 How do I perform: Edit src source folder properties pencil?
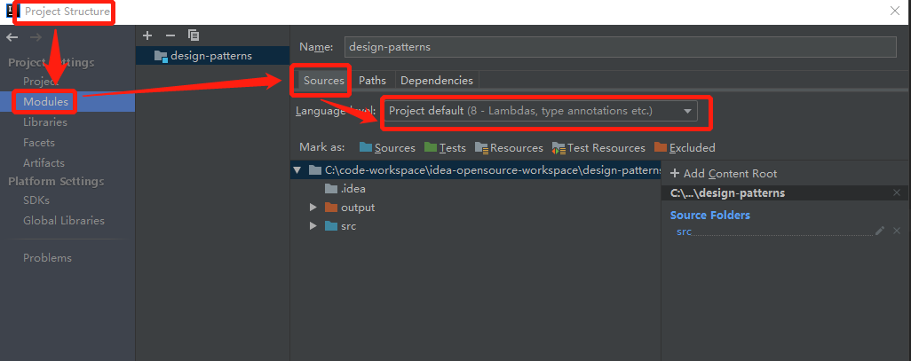pyautogui.click(x=880, y=231)
